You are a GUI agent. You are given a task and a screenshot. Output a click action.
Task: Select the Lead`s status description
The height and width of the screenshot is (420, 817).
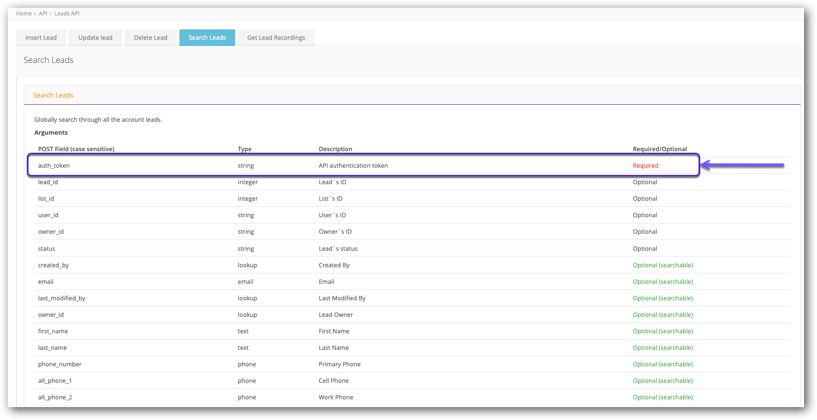[338, 249]
